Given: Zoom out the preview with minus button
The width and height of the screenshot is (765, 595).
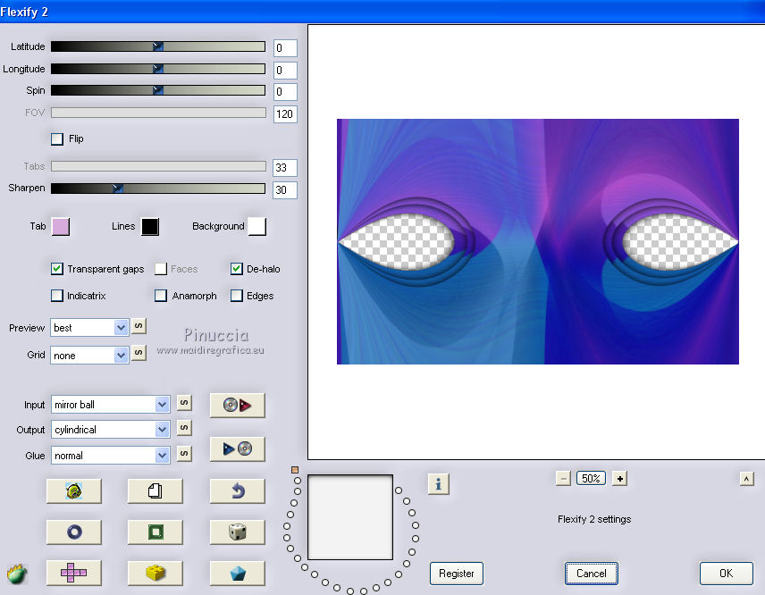Looking at the screenshot, I should tap(563, 479).
